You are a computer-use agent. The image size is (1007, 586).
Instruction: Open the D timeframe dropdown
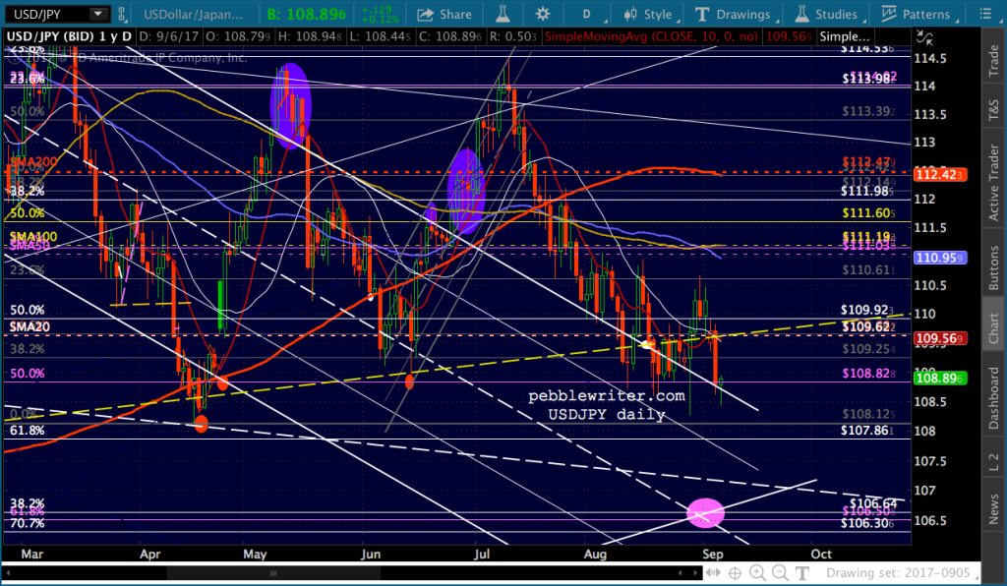coord(587,14)
